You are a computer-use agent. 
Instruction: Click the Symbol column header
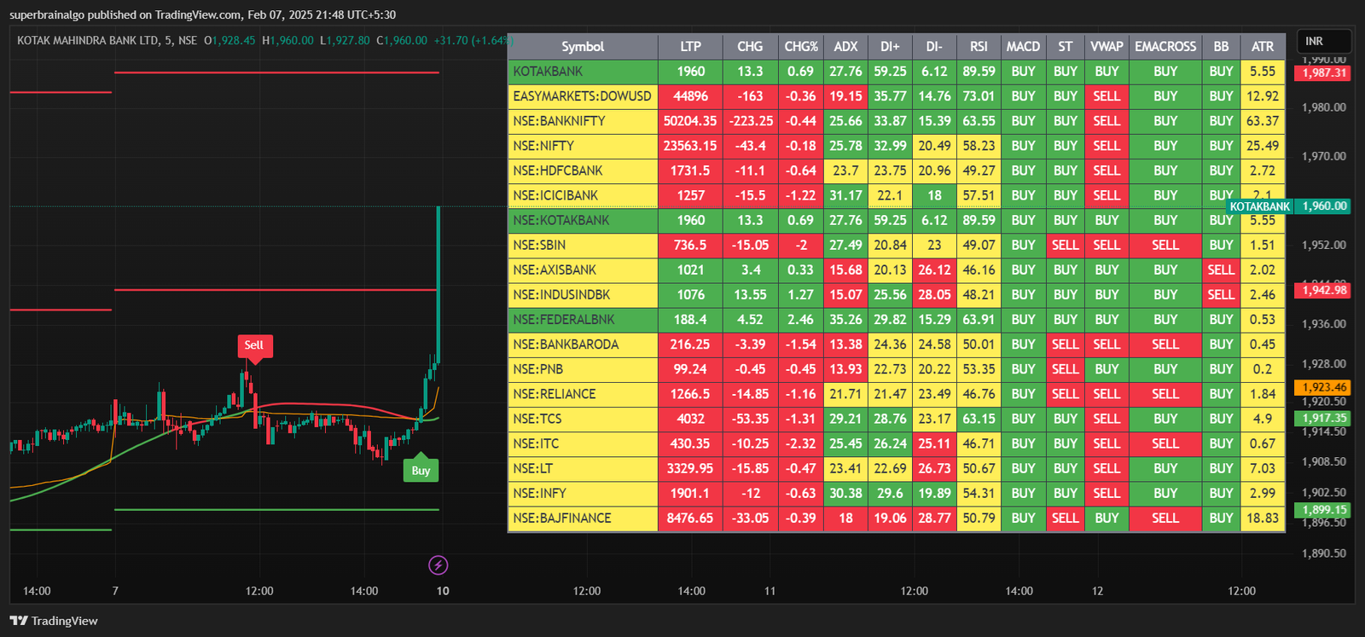(583, 47)
